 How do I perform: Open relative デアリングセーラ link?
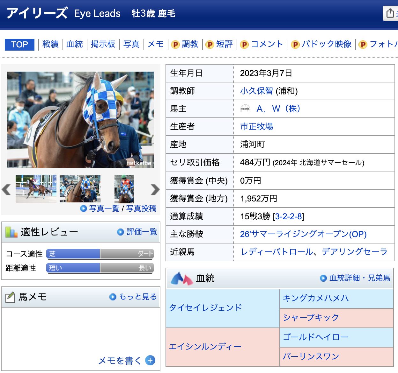tap(355, 252)
